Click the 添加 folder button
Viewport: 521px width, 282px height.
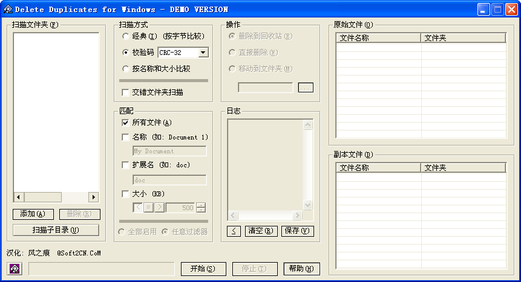(x=33, y=214)
